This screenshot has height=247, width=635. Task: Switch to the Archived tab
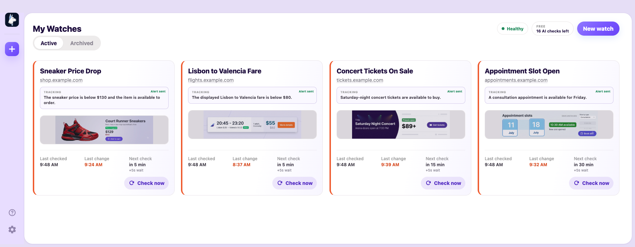(81, 43)
